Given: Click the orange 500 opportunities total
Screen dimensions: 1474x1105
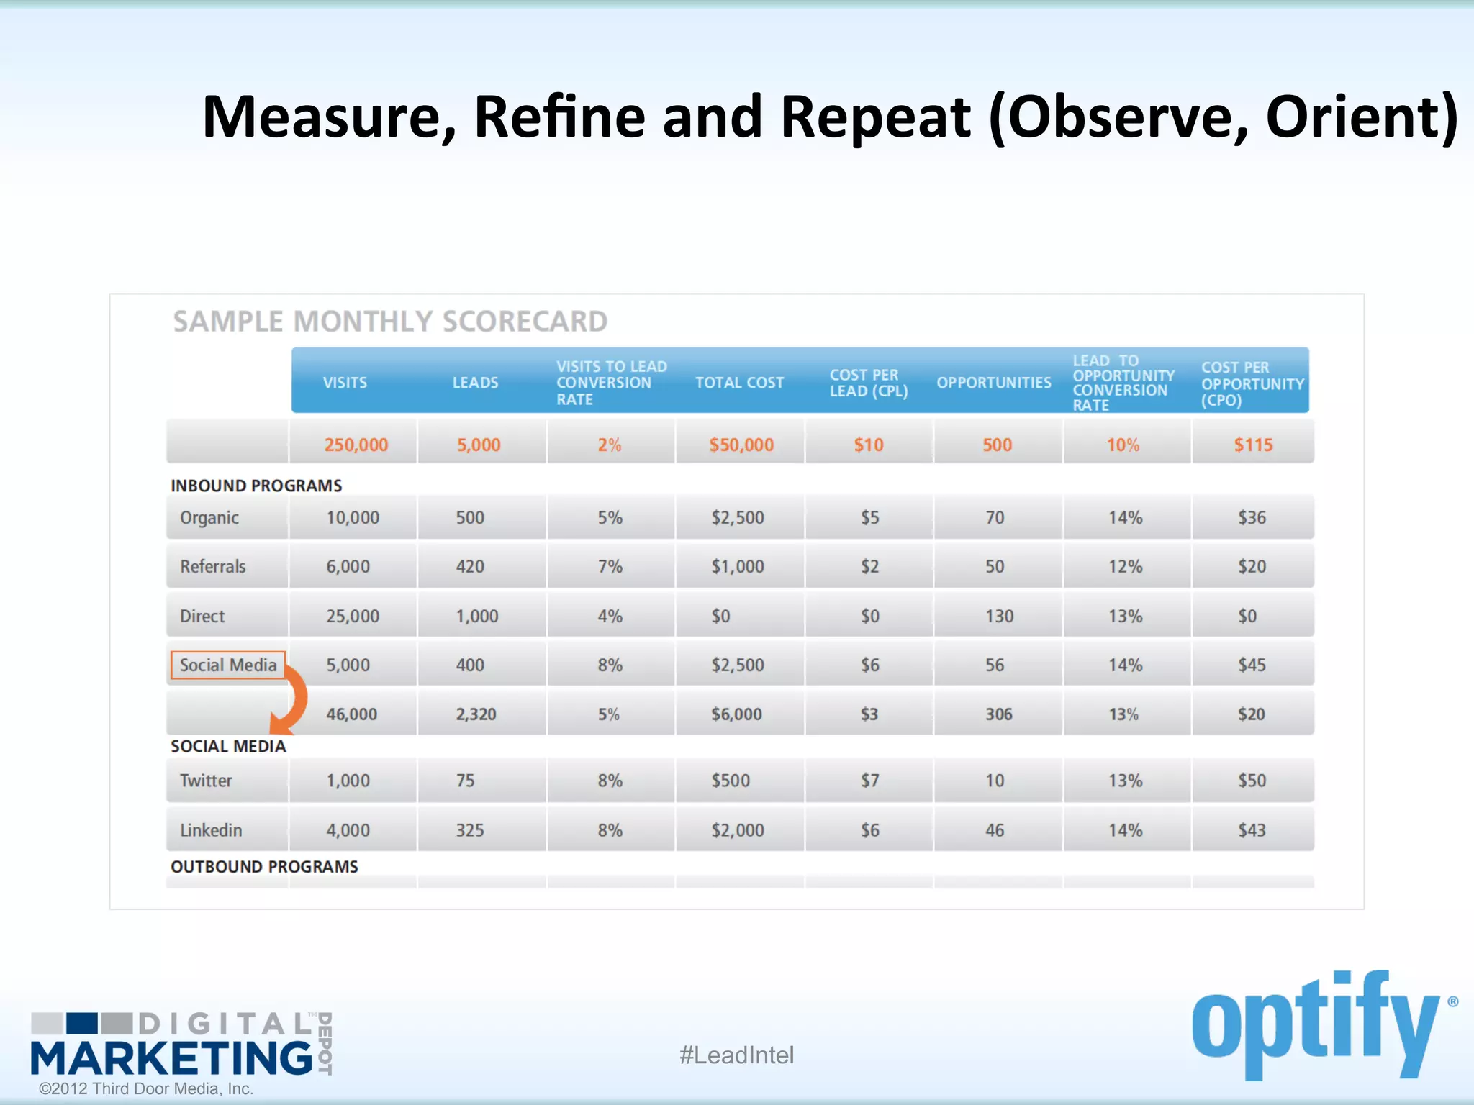Looking at the screenshot, I should 998,445.
